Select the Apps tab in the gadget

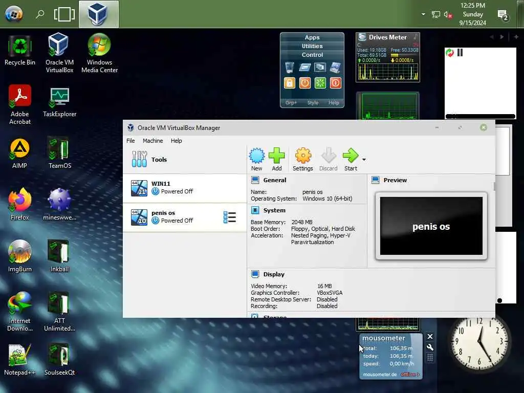[312, 37]
